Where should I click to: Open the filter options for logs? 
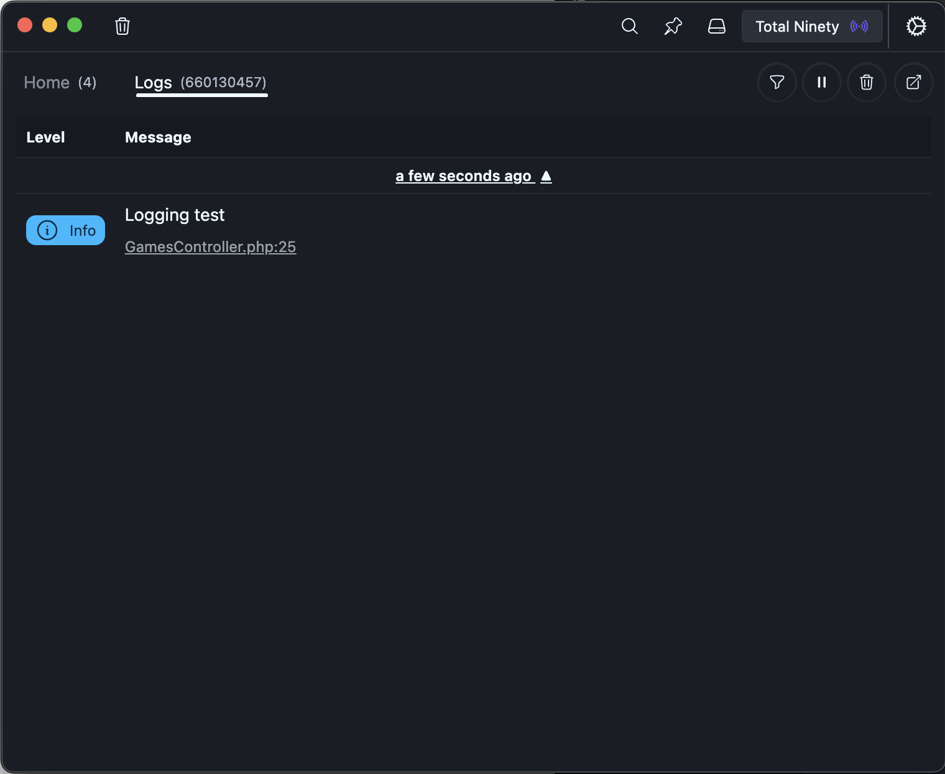coord(777,82)
